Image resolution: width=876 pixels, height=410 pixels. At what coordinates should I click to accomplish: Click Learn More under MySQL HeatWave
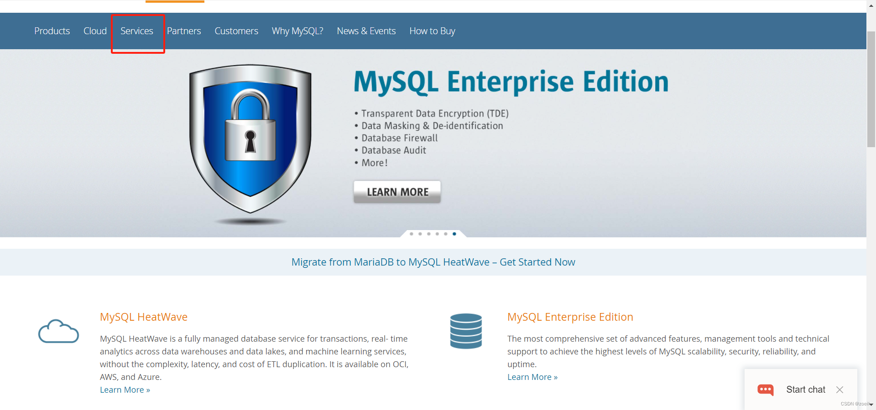coord(125,389)
